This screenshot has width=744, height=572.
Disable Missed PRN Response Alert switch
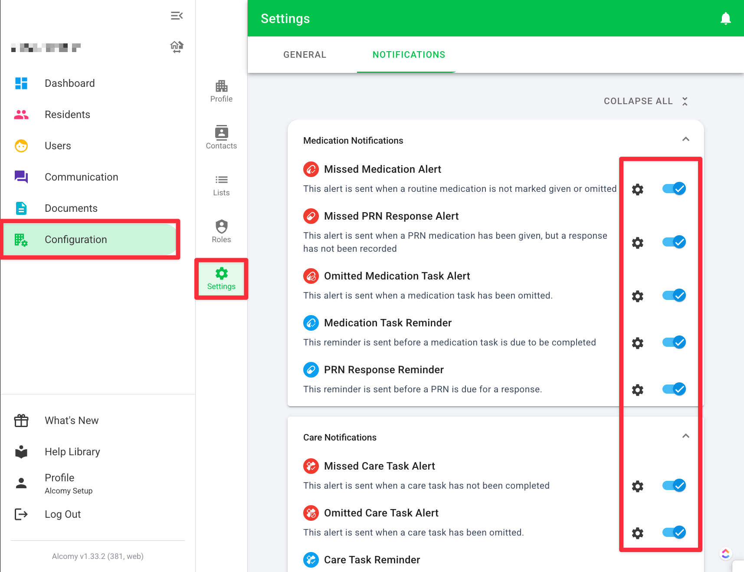pyautogui.click(x=674, y=242)
